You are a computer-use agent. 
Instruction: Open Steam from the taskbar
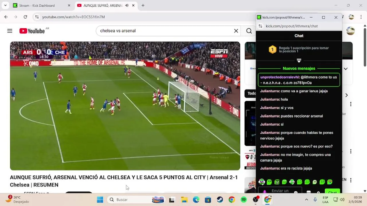pos(220,200)
